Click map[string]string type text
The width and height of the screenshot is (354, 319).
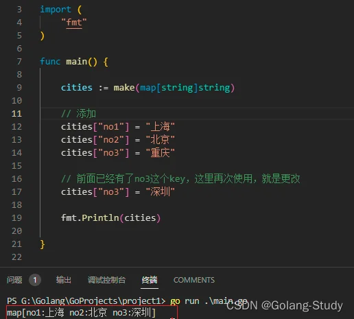[x=185, y=88]
